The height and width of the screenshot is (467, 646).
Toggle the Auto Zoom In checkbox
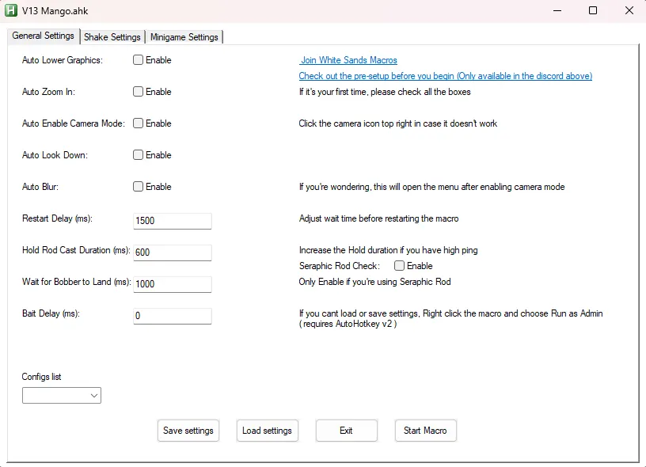click(139, 92)
